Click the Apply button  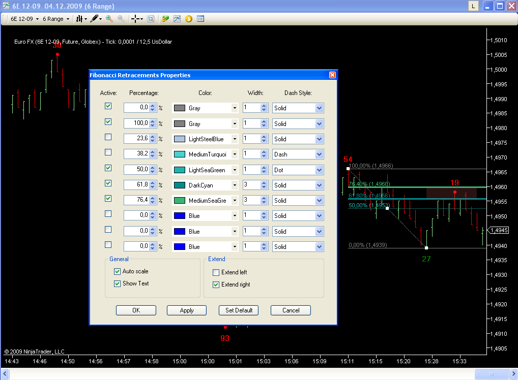coord(187,310)
